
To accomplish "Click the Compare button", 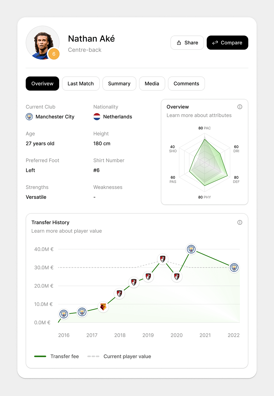I will coord(227,43).
